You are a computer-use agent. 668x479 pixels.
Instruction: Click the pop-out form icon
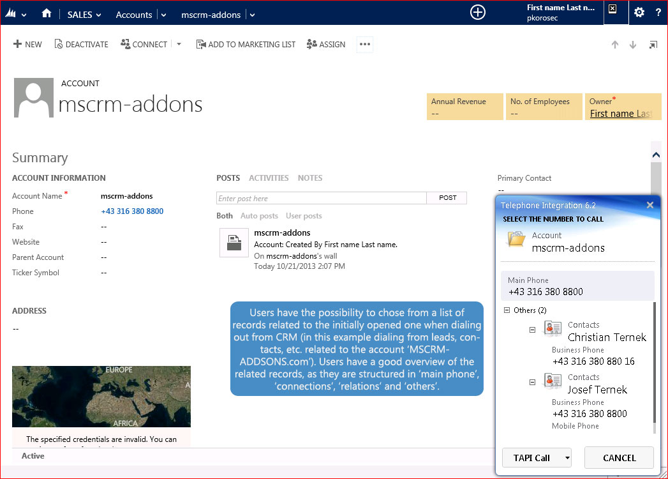point(653,45)
